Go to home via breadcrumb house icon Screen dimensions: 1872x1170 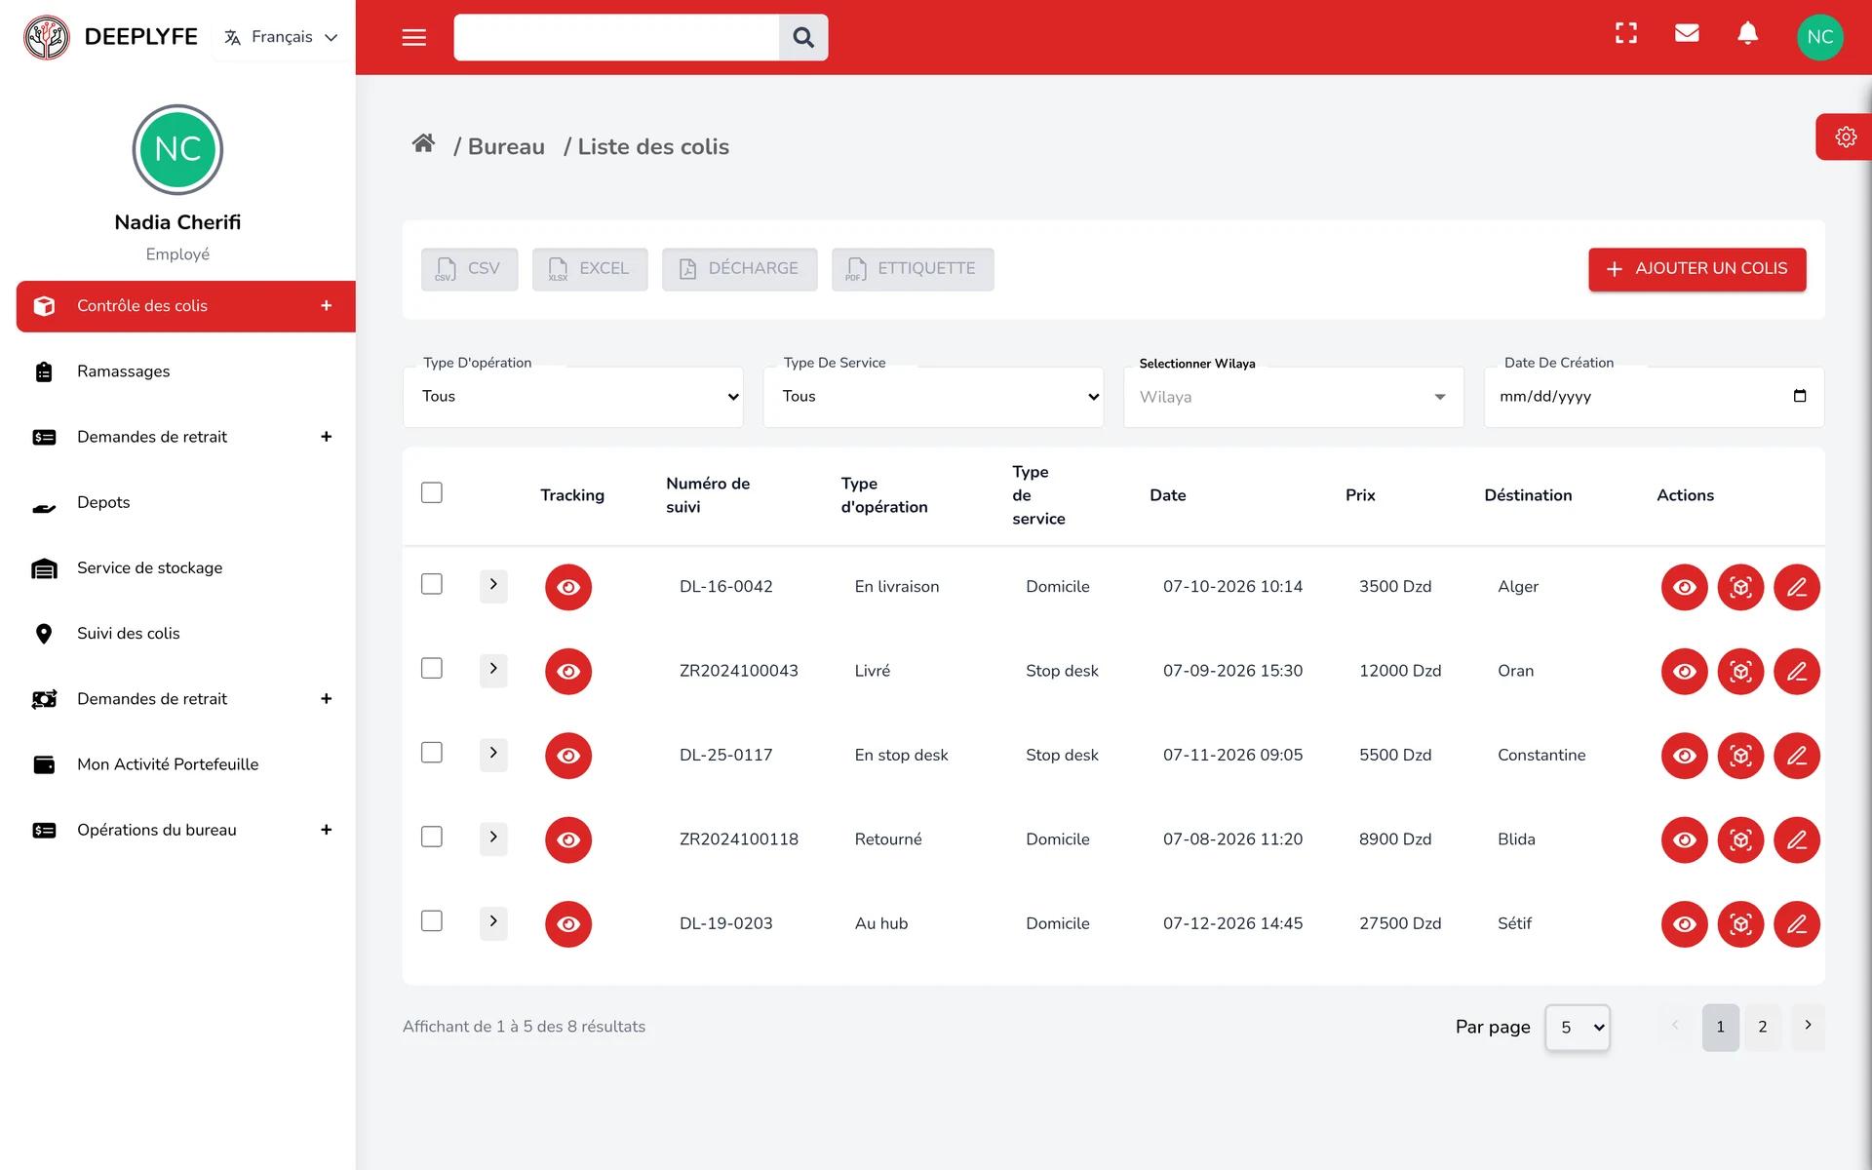(423, 144)
